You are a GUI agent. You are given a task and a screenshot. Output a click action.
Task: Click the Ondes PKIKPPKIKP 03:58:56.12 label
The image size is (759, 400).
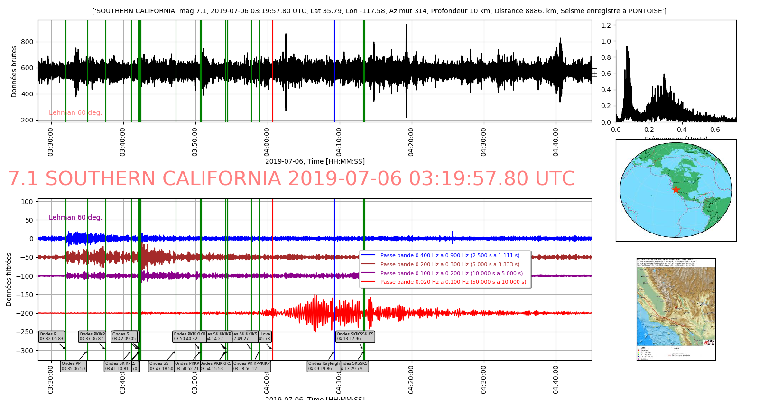(x=251, y=366)
